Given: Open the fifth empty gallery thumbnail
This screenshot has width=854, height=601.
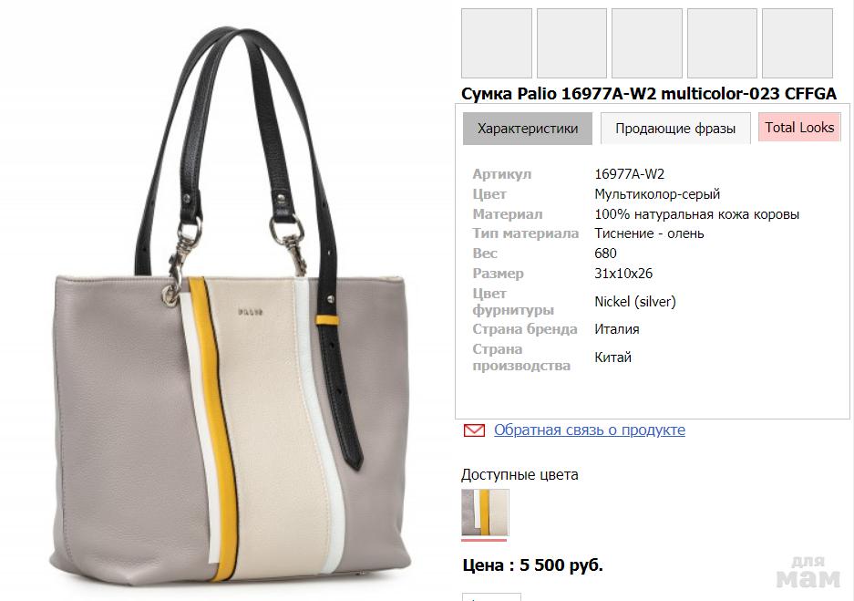Looking at the screenshot, I should (x=797, y=43).
